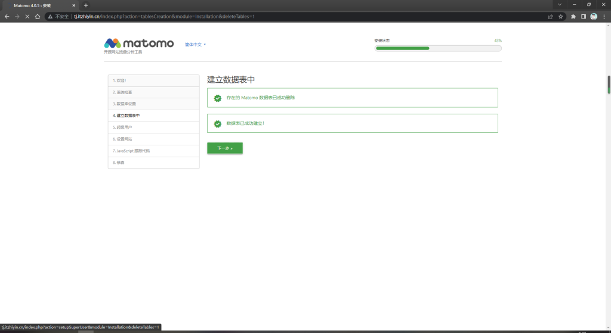This screenshot has width=611, height=333.
Task: Open a new browser tab
Action: 86,5
